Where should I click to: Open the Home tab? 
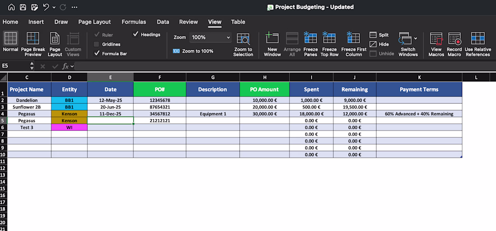point(10,22)
